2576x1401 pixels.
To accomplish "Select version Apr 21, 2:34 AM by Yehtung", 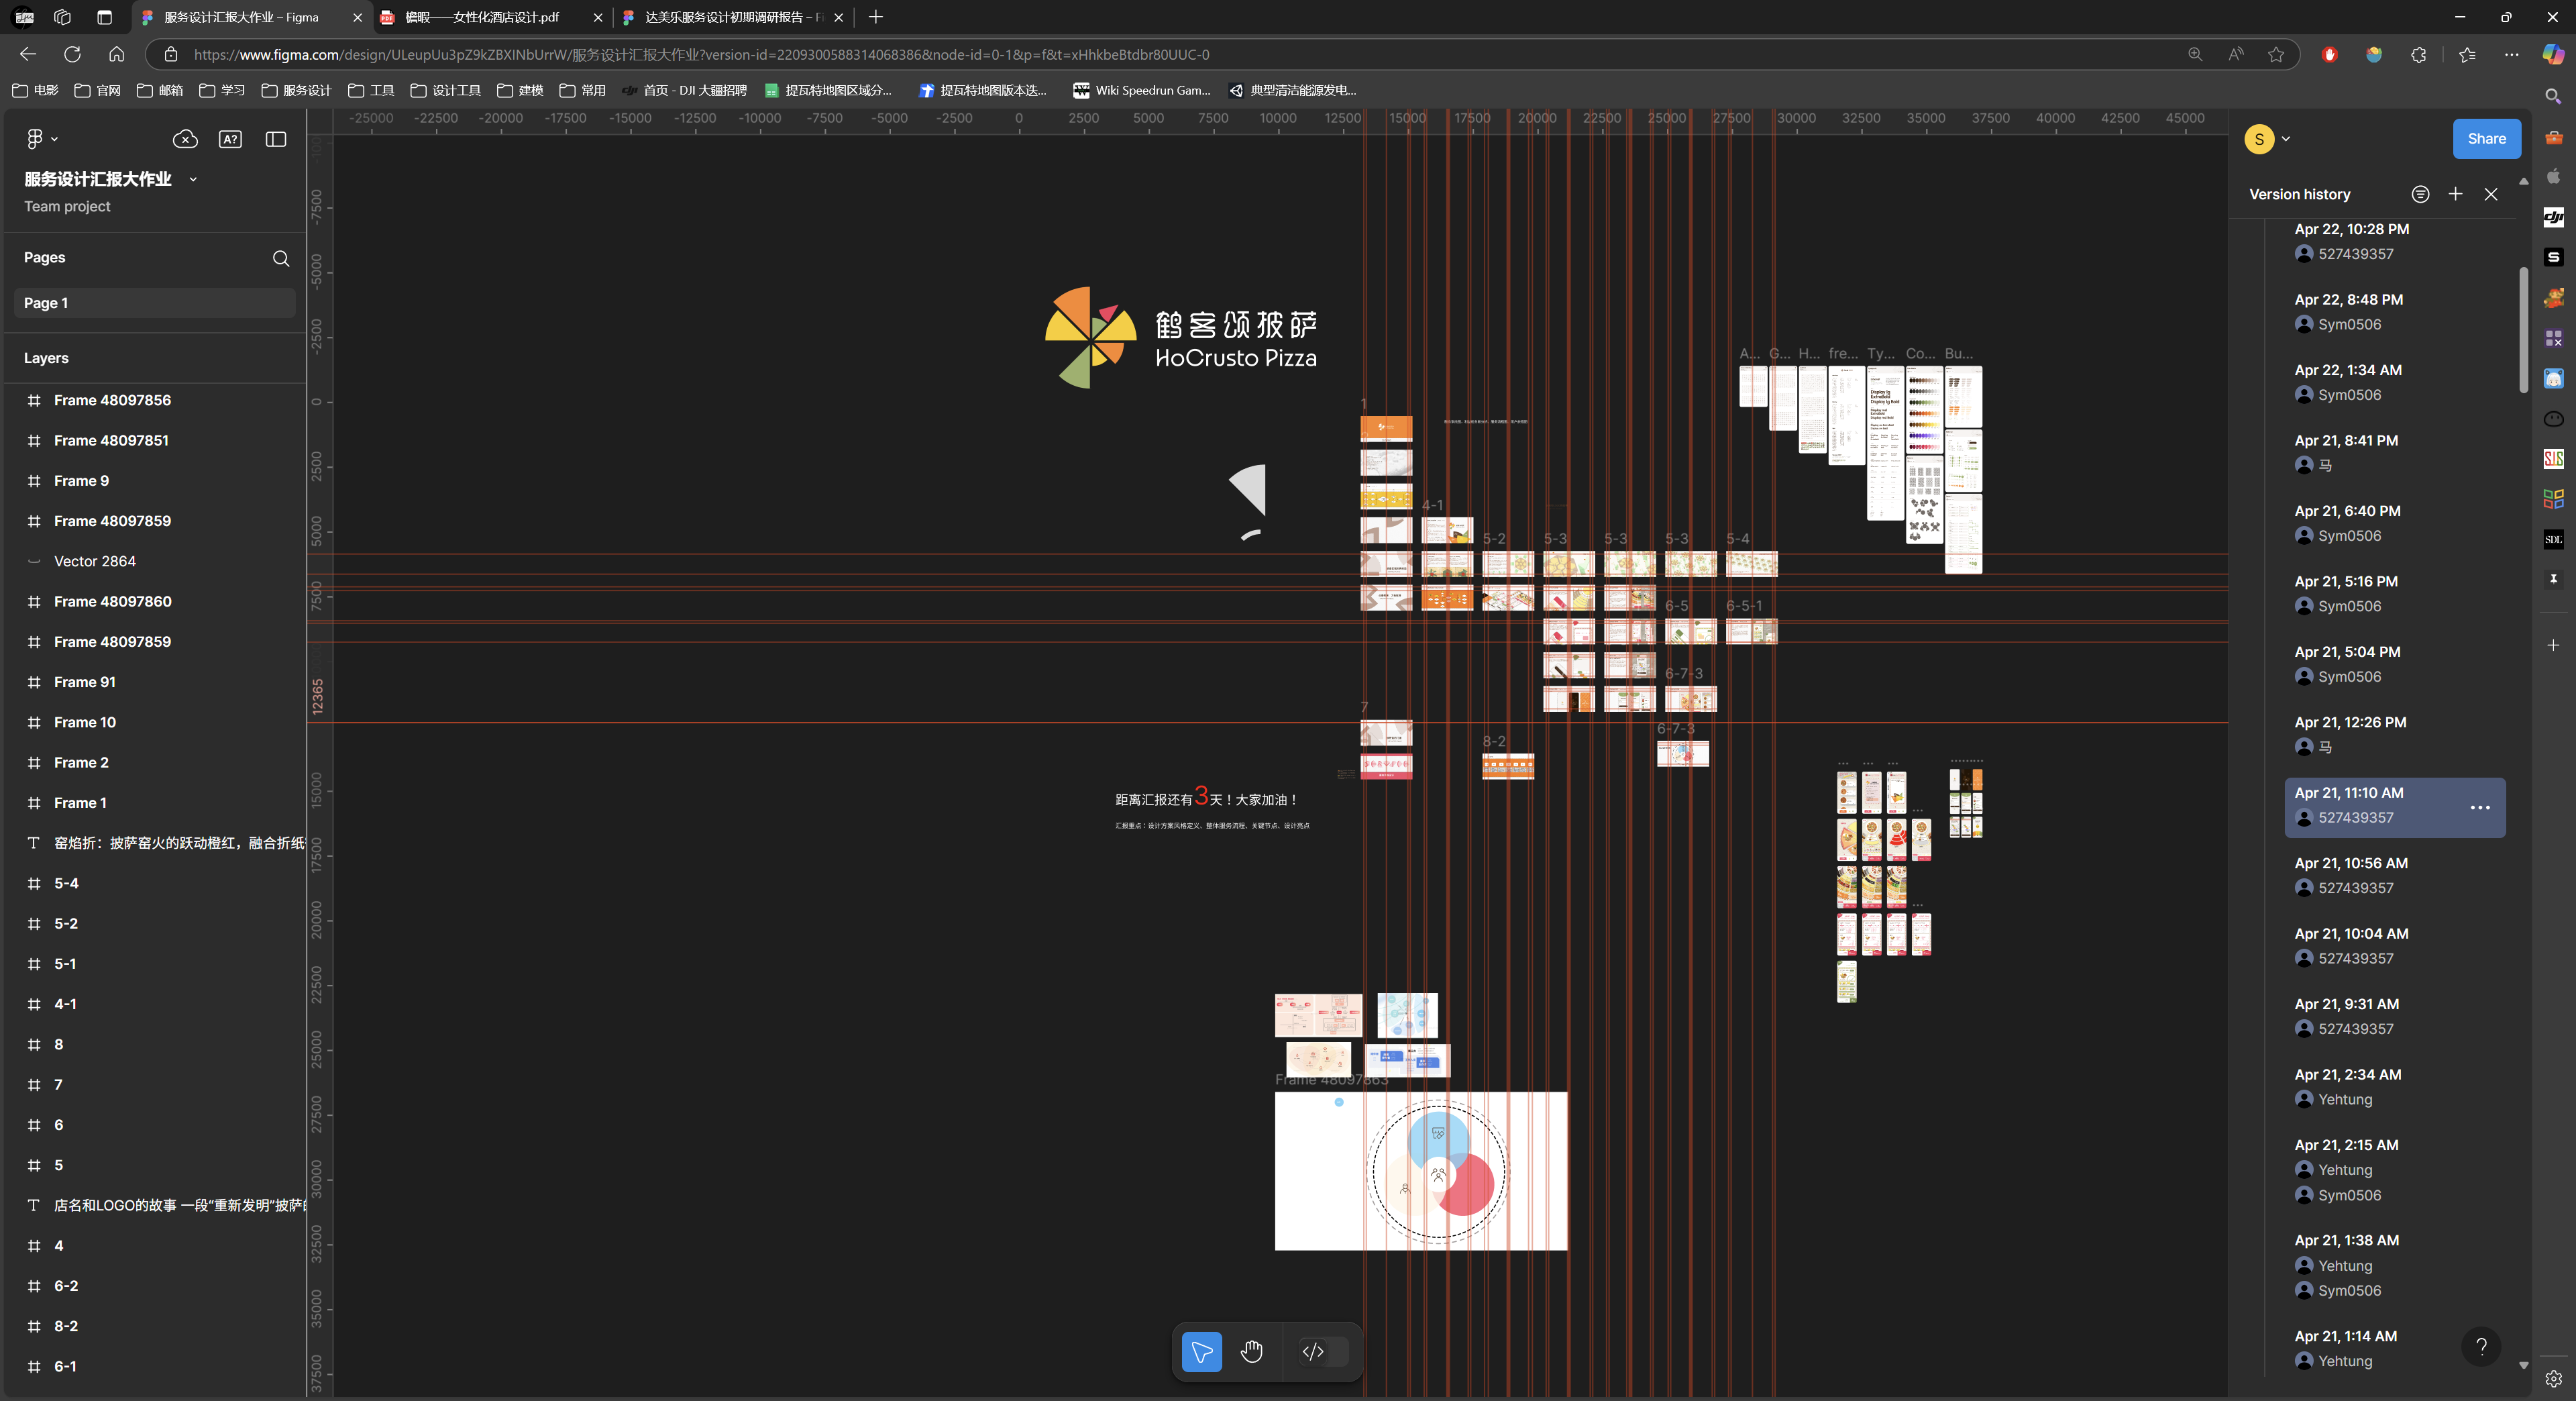I will [2395, 1087].
